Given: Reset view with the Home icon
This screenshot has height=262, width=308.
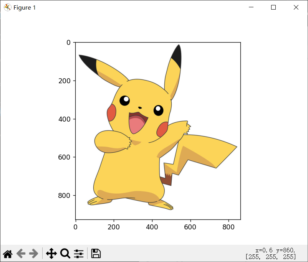Looking at the screenshot, I should click(8, 254).
